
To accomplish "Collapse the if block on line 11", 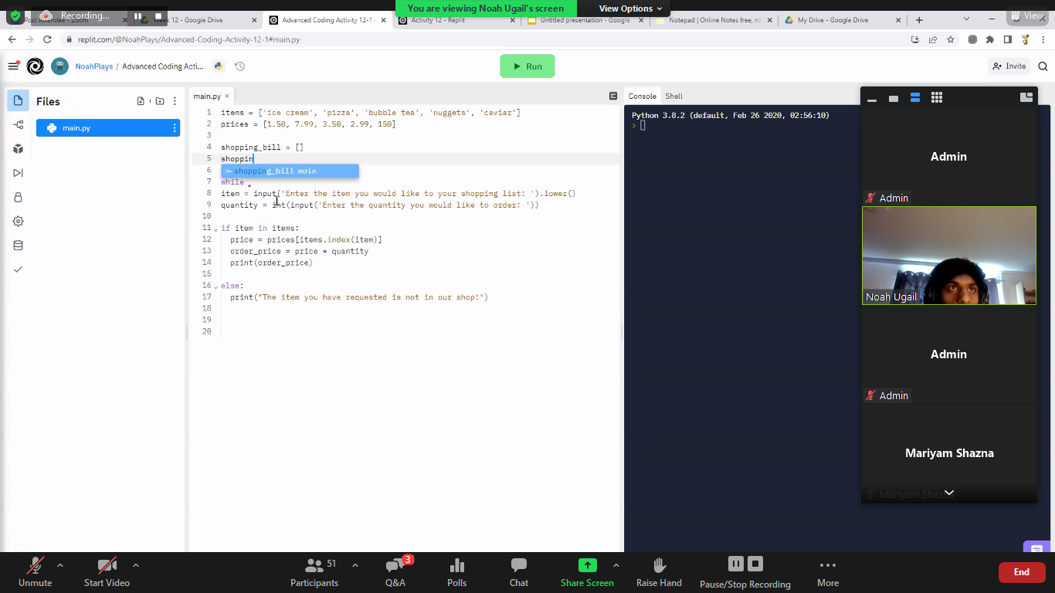I will [215, 229].
